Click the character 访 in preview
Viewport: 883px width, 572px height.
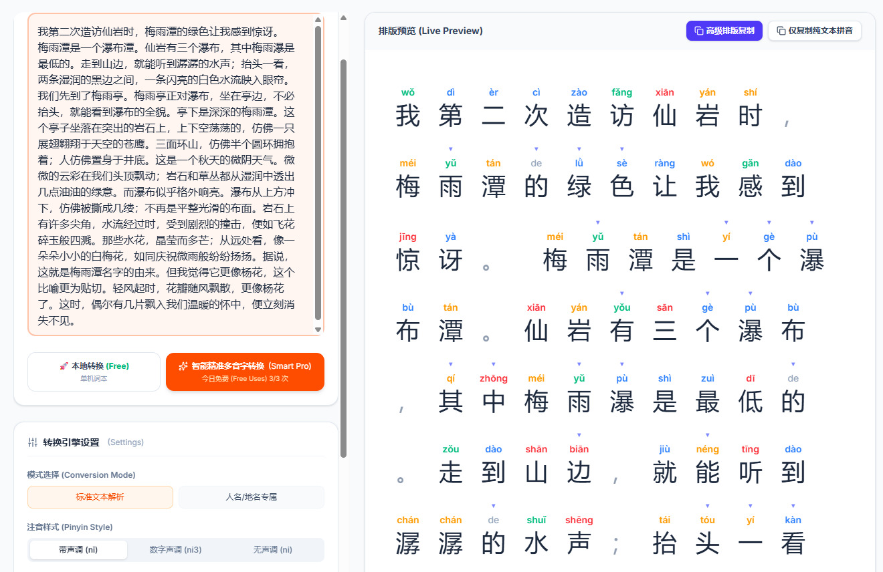click(x=622, y=116)
